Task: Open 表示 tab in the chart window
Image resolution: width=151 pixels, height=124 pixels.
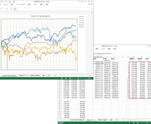Action: point(47,5)
